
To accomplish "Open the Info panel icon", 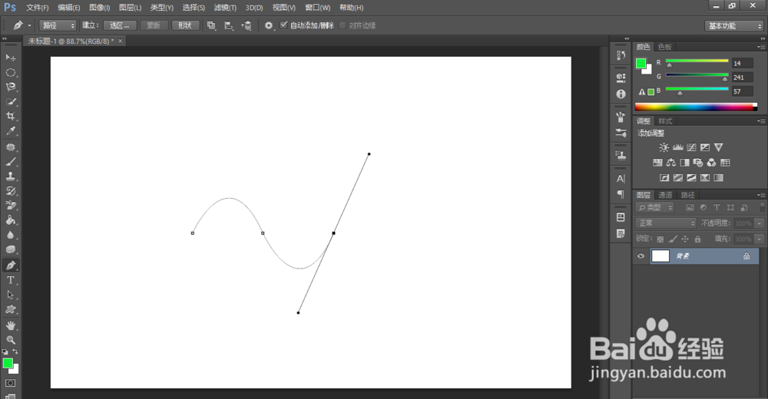I will pos(621,94).
